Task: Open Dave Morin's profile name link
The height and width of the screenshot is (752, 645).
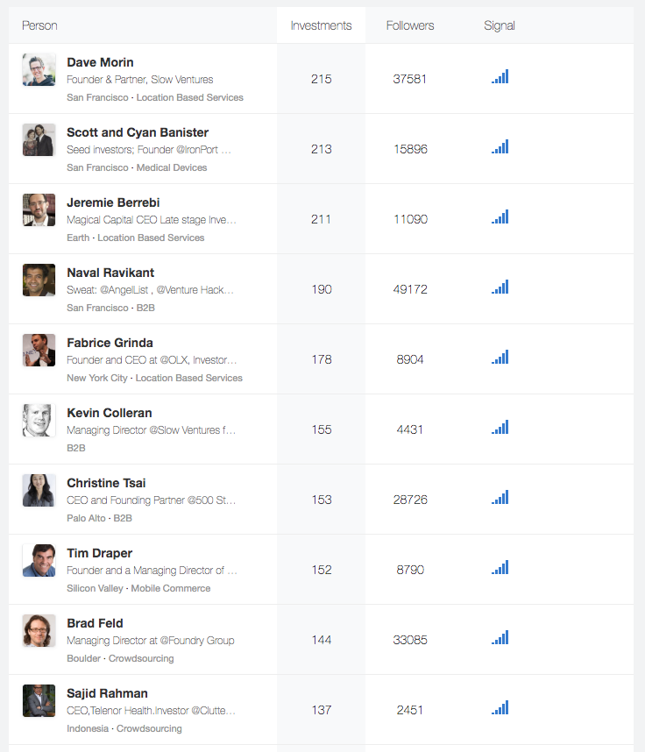Action: (x=100, y=62)
